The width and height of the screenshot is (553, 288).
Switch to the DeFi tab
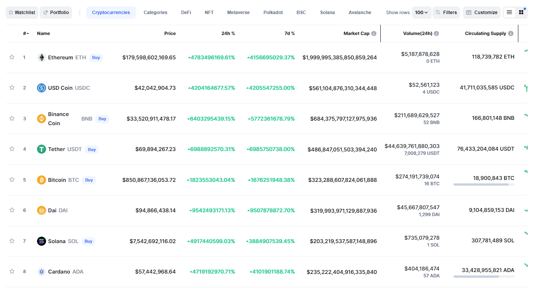click(x=186, y=13)
